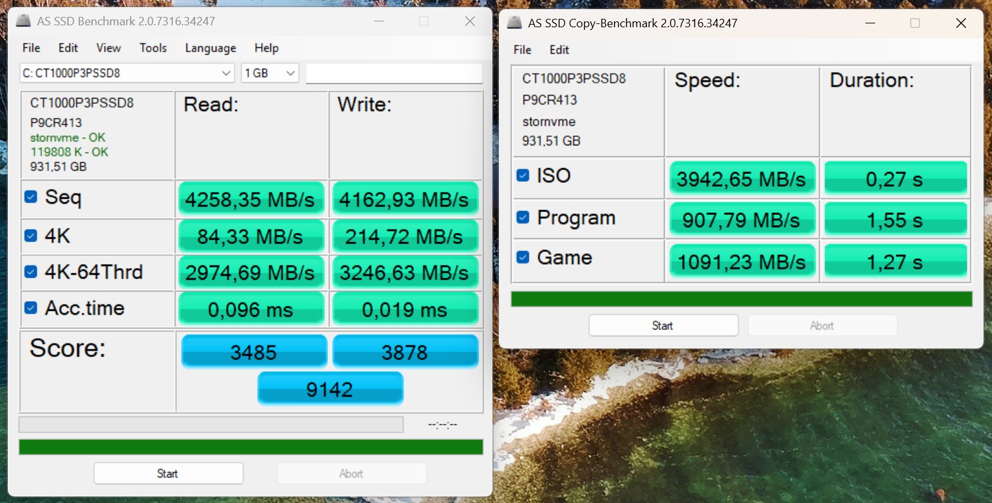This screenshot has height=503, width=992.
Task: Open the drive selection dropdown CT1000P3PSSD8
Action: coord(127,73)
